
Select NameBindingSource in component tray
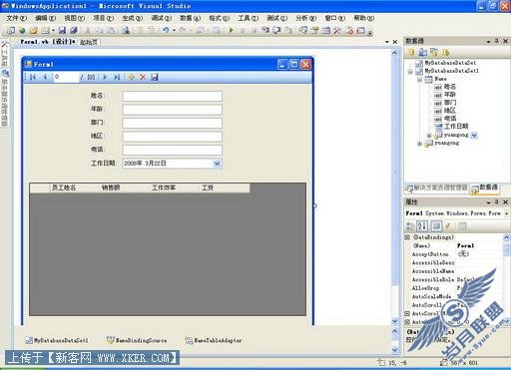137,340
